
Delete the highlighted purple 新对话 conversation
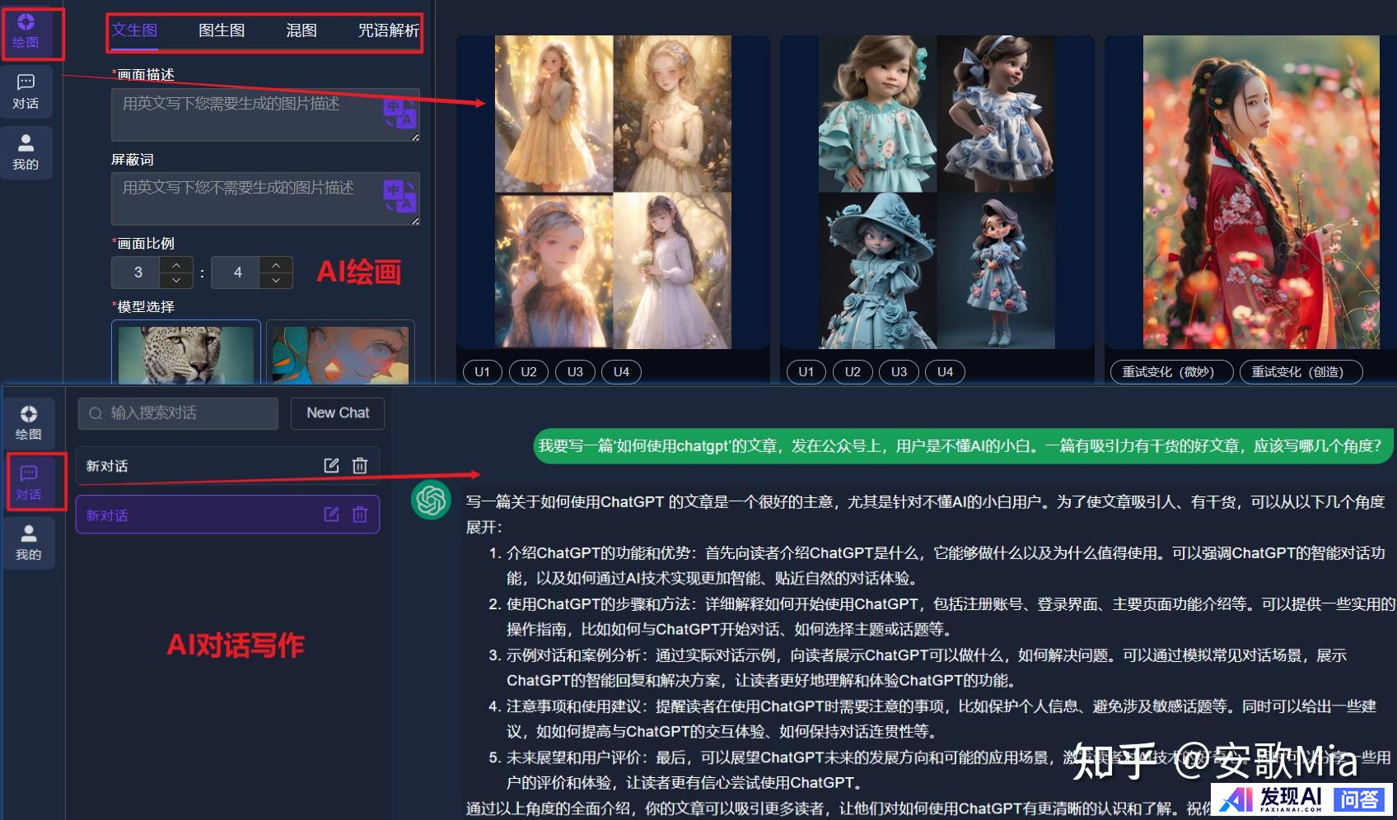(x=360, y=515)
